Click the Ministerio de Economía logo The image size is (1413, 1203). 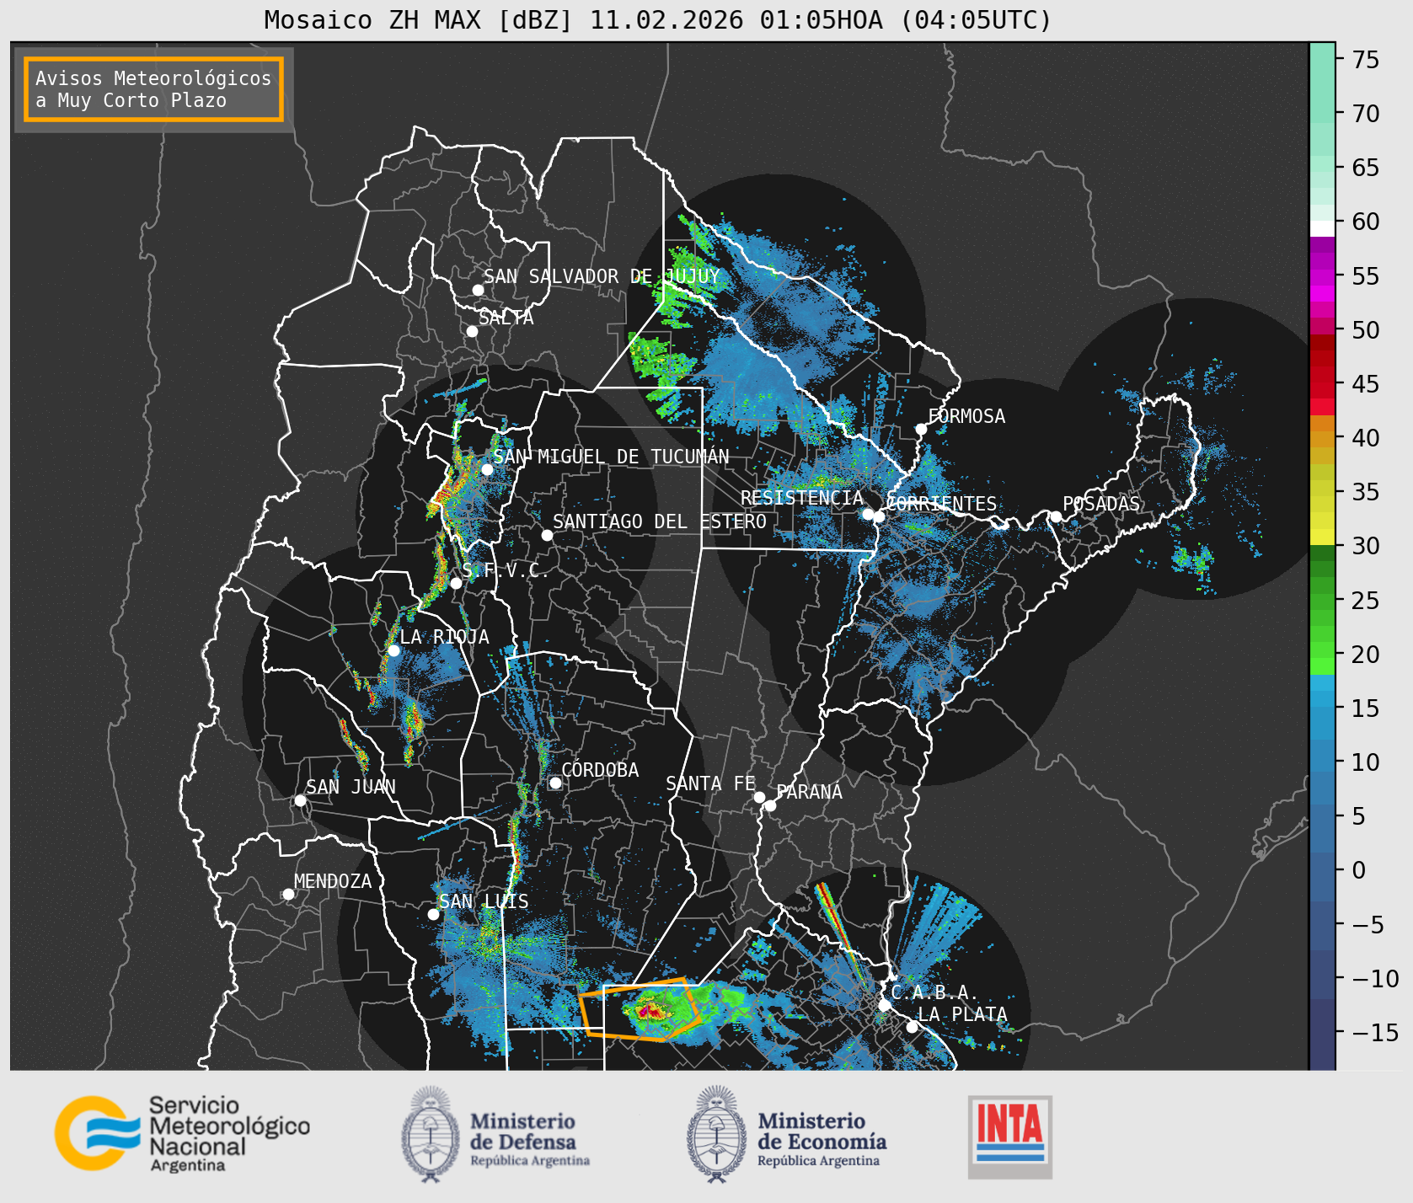point(786,1134)
